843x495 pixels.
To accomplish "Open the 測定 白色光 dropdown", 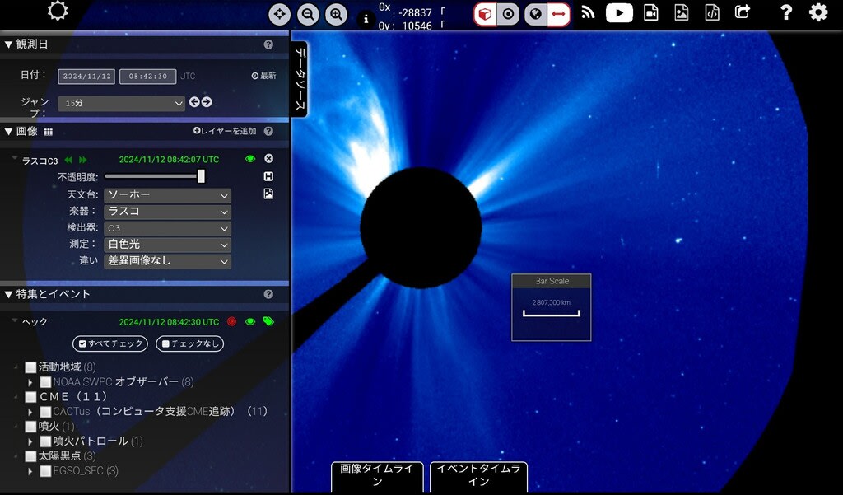I will tap(167, 245).
